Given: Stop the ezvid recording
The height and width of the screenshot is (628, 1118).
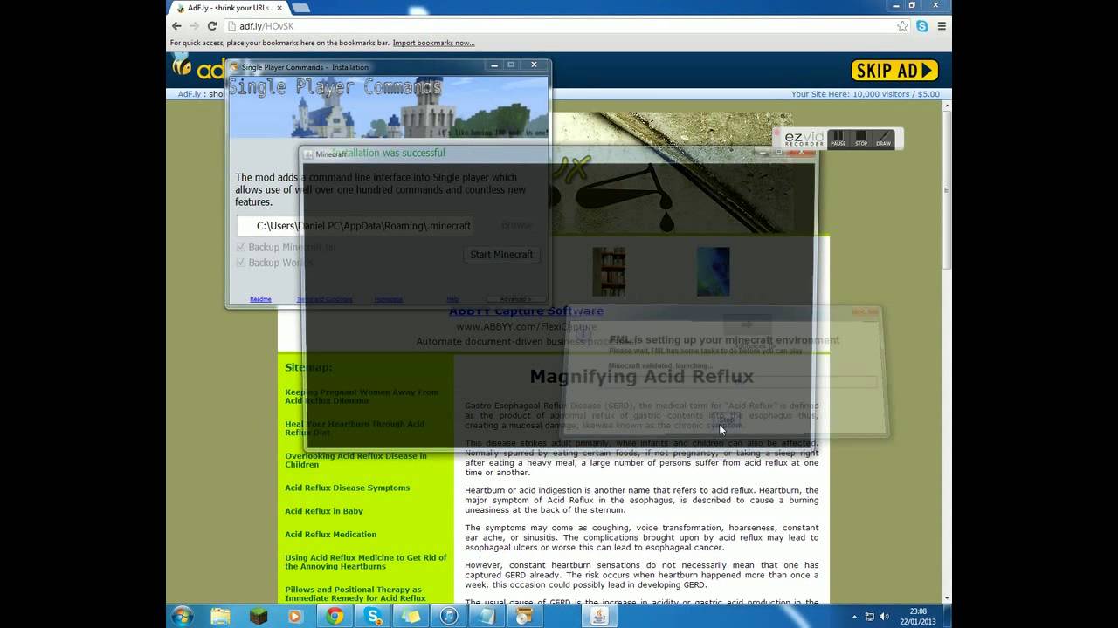Looking at the screenshot, I should pos(861,139).
